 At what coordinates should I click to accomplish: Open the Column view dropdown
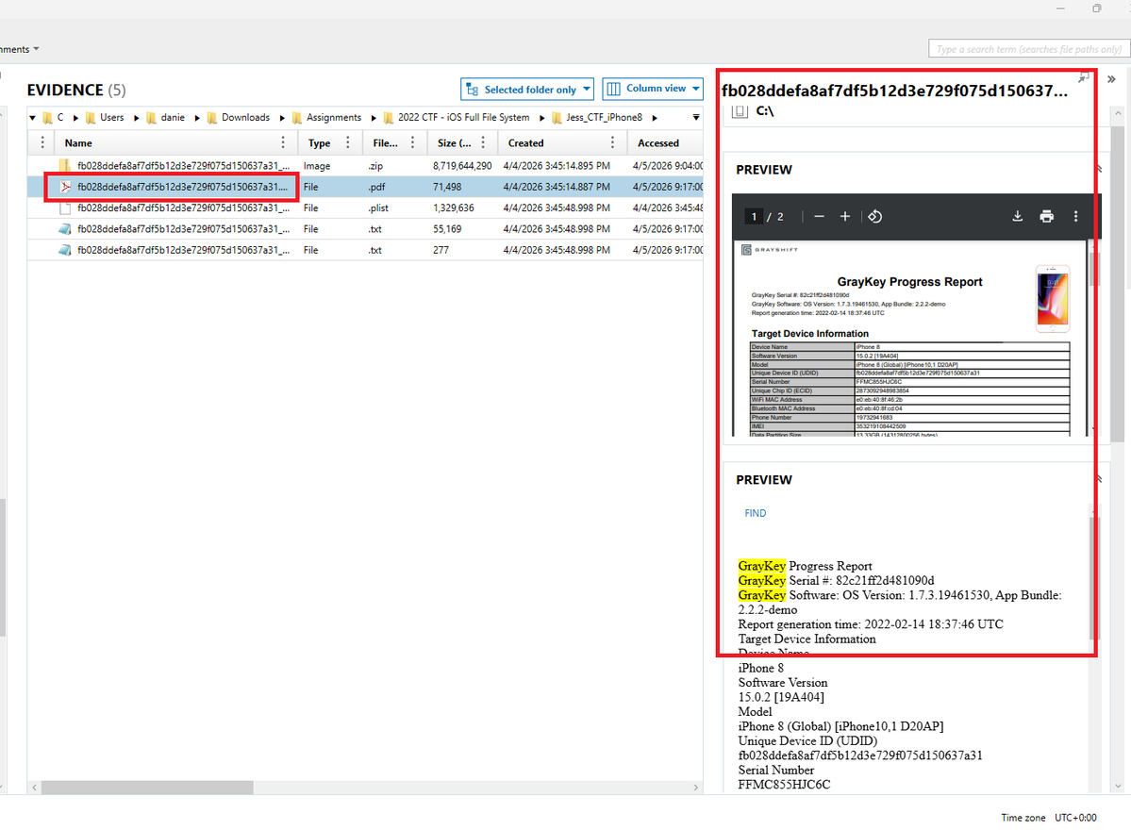pos(653,89)
